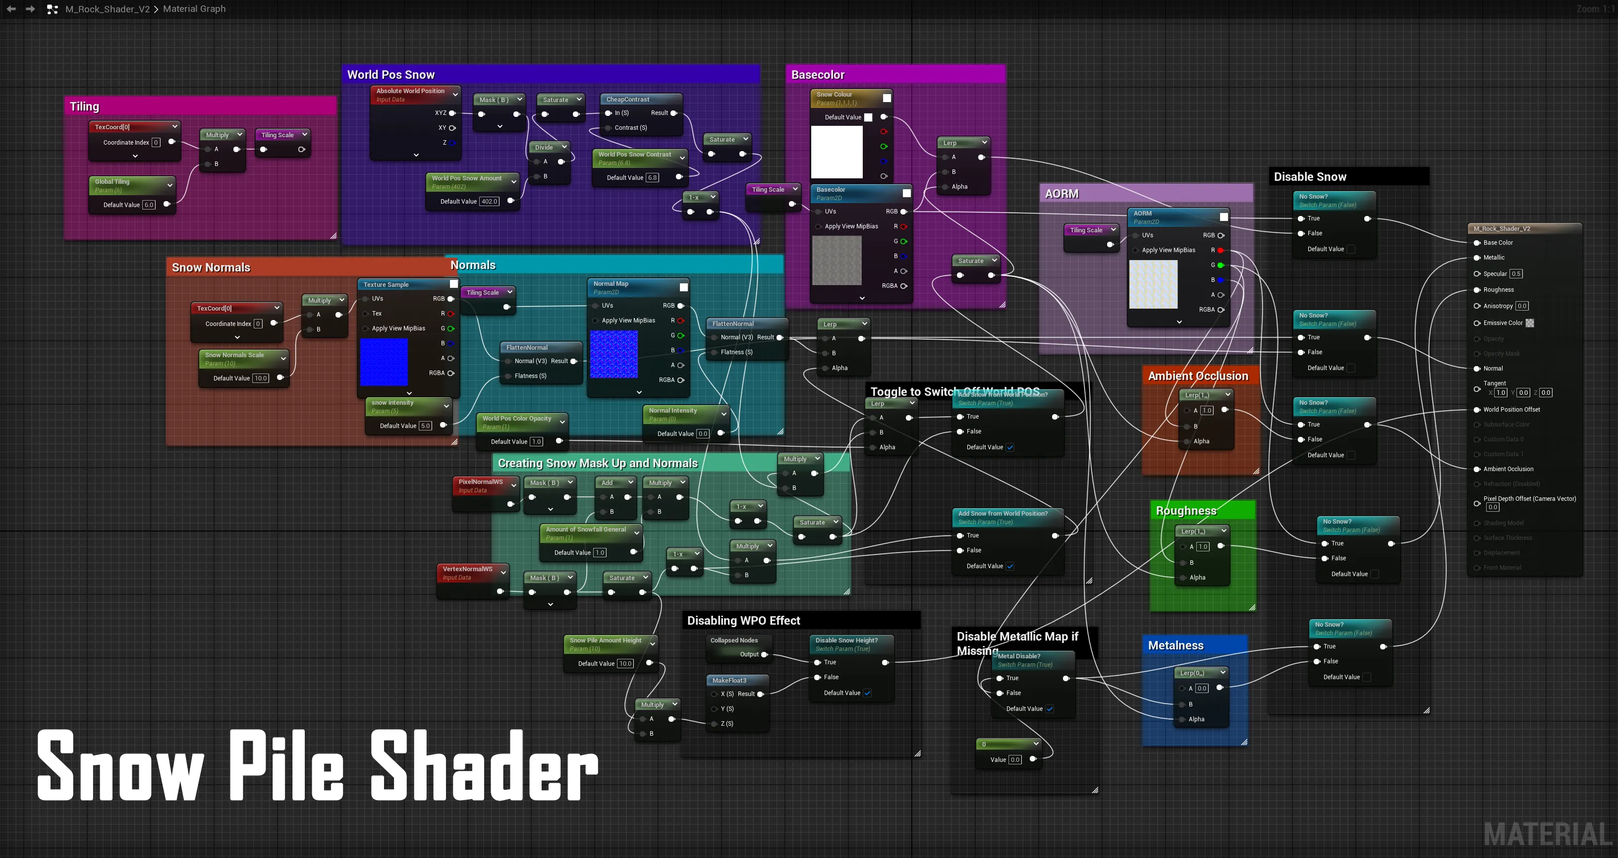
Task: Click the Texture Sample Tex input pin
Action: click(x=366, y=313)
